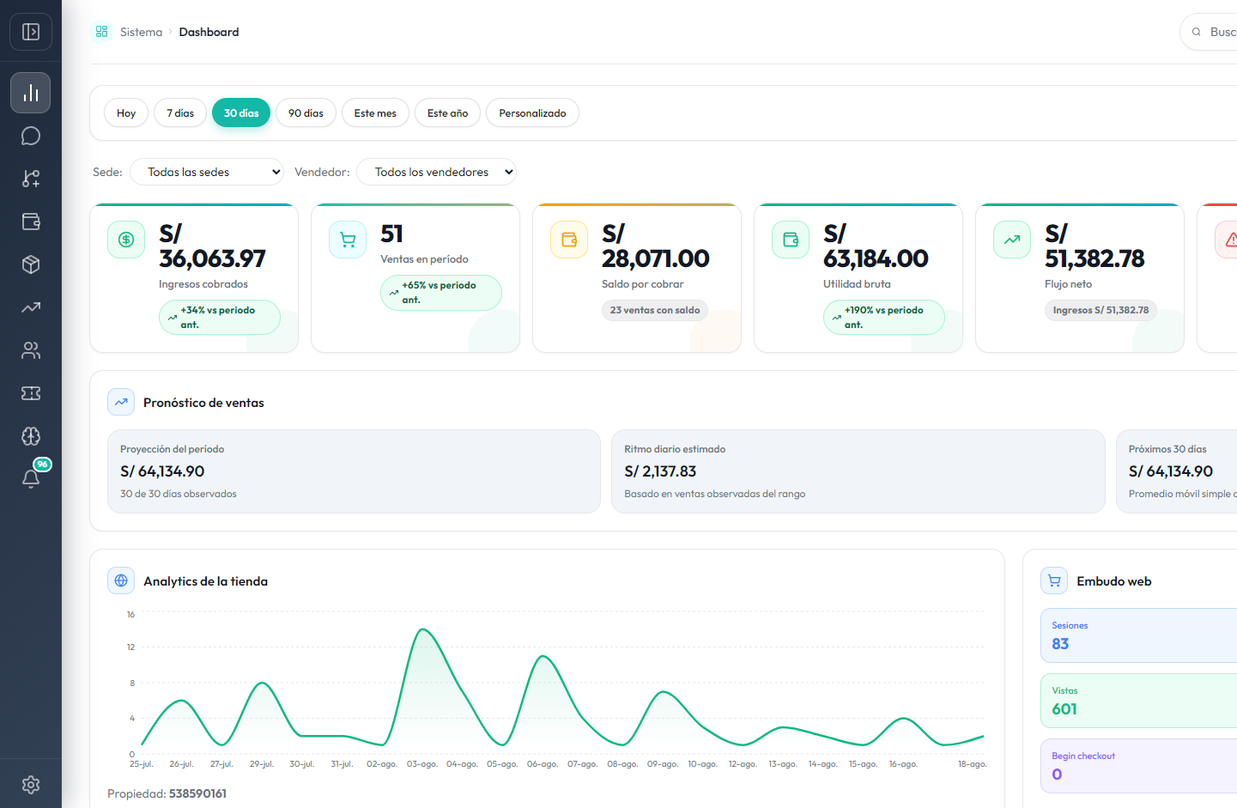1237x808 pixels.
Task: Click the S/ 63,184.00 gross profit value
Action: coord(876,246)
